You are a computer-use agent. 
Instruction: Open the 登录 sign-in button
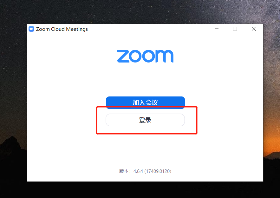click(x=145, y=120)
